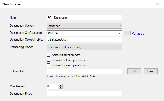This screenshot has height=101, width=164.
Task: Click the 'Processing Mode:' label
Action: tap(21, 47)
